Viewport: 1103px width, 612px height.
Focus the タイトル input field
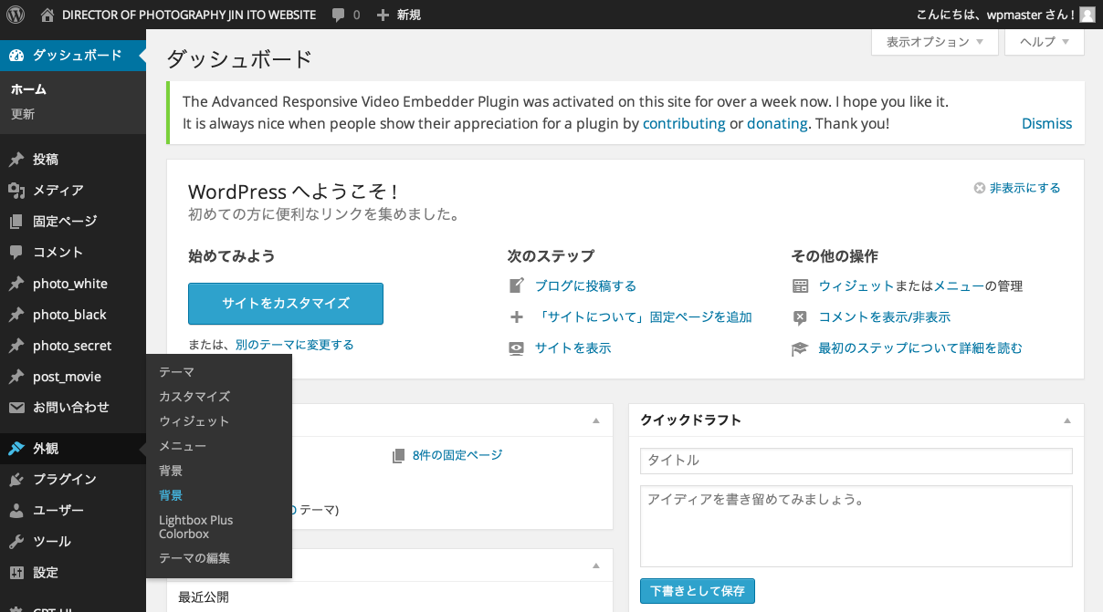pos(856,461)
